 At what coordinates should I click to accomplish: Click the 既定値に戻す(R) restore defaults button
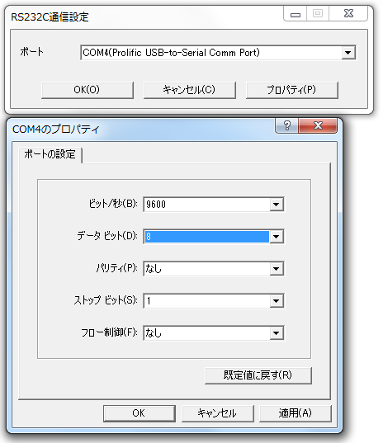point(258,375)
